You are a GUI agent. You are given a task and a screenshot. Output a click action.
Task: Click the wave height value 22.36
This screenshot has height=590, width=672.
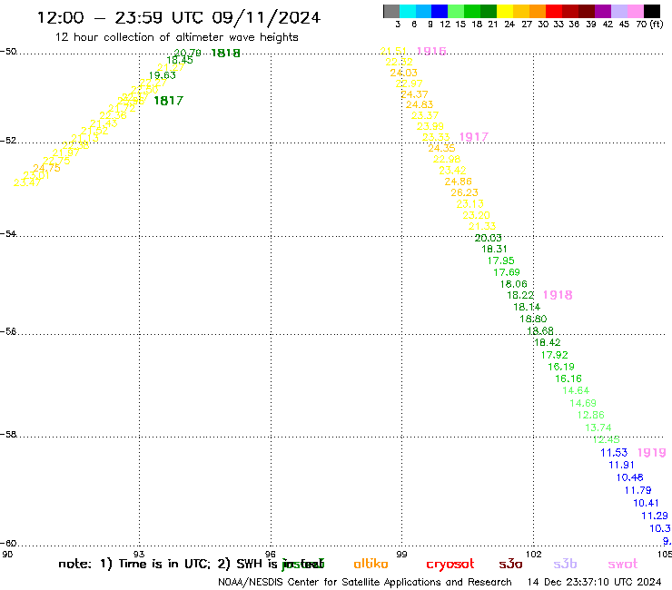point(114,115)
